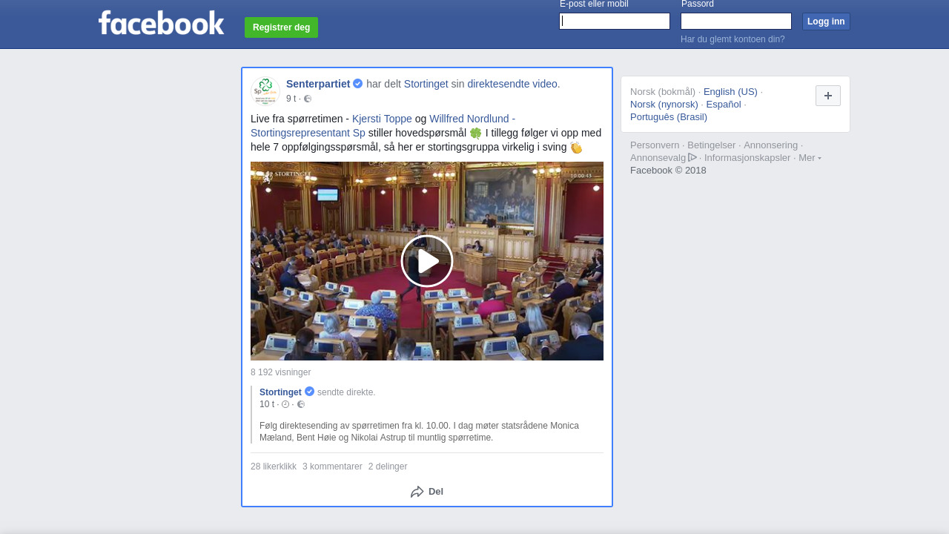The width and height of the screenshot is (949, 534).
Task: Open Informasjonskapsler footer link
Action: (747, 158)
